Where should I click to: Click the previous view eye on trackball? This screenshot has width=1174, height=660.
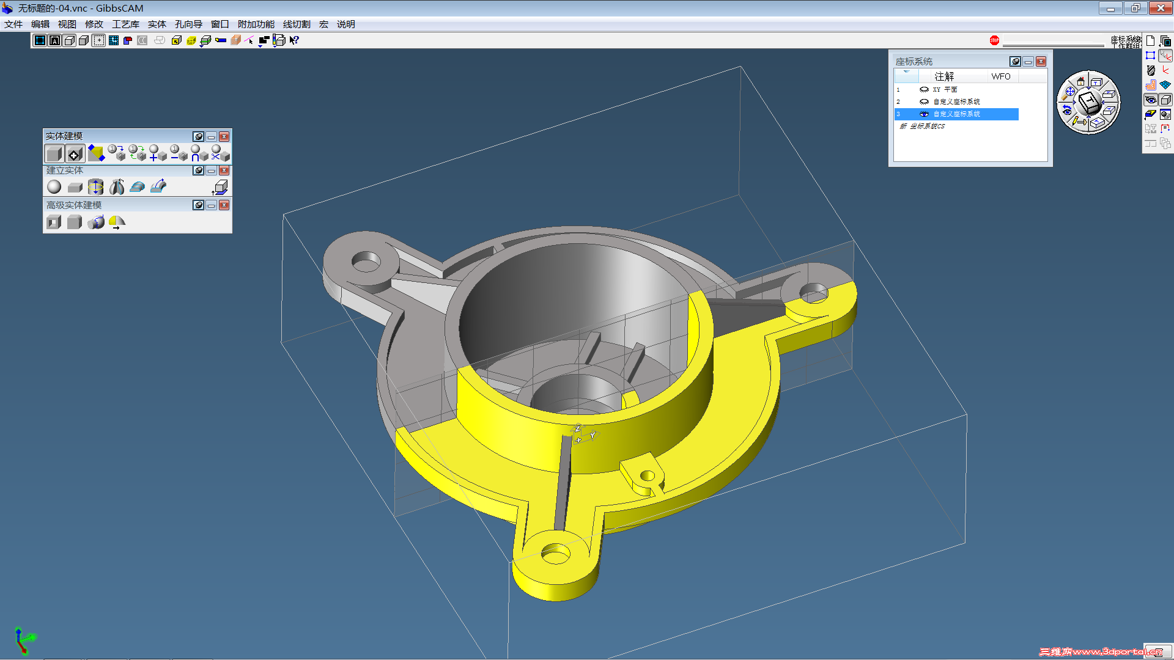[1067, 110]
